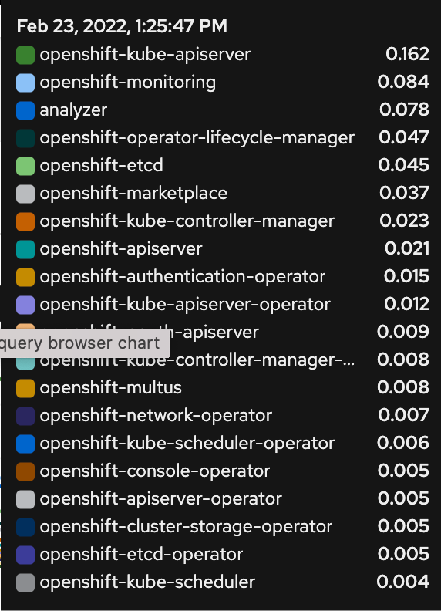This screenshot has width=441, height=611.
Task: Select the openshift-marketplace series label
Action: click(x=133, y=194)
